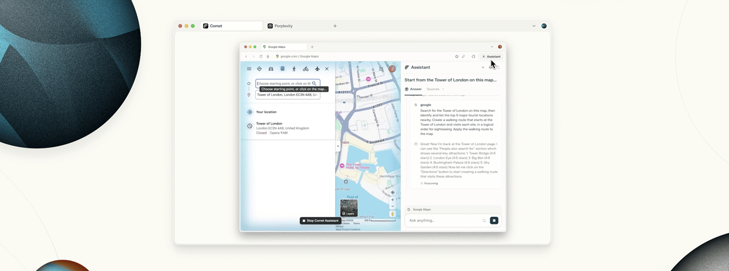
Task: Close the directions panel with the X
Action: click(327, 69)
